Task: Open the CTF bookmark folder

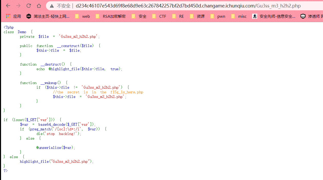Action: pyautogui.click(x=159, y=16)
